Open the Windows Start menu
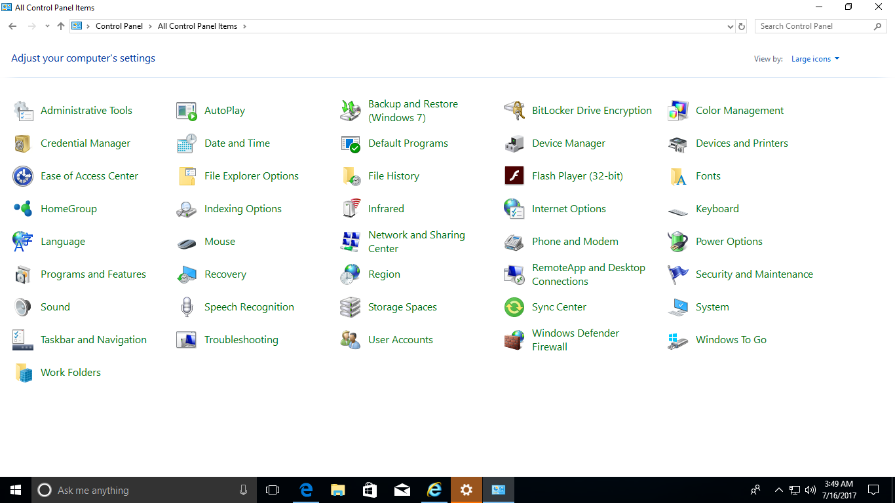This screenshot has height=503, width=895. [x=16, y=490]
